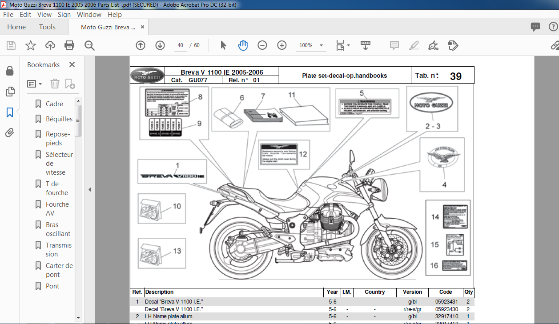This screenshot has height=324, width=559.
Task: Switch to the Home tab
Action: tap(16, 27)
